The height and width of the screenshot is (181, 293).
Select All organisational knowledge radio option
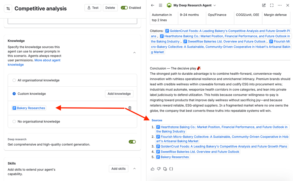click(x=14, y=80)
